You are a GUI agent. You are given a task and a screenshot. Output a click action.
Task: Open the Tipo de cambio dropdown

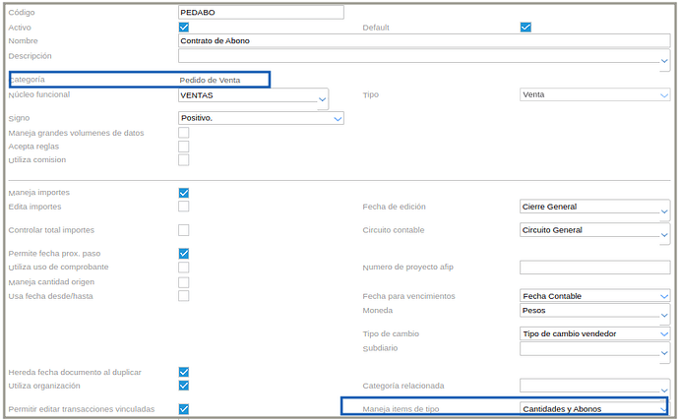point(595,333)
